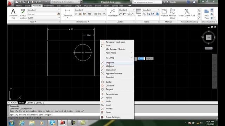
Task: Open the WCS dropdown below ViewCube
Action: point(208,48)
